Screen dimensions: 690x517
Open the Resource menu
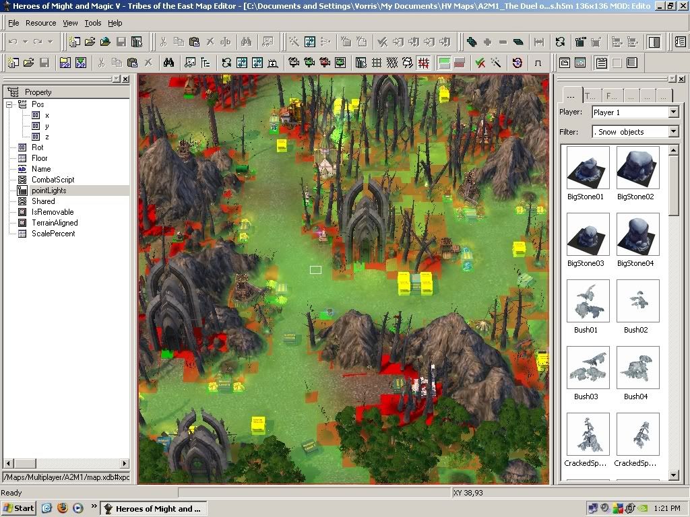click(40, 23)
